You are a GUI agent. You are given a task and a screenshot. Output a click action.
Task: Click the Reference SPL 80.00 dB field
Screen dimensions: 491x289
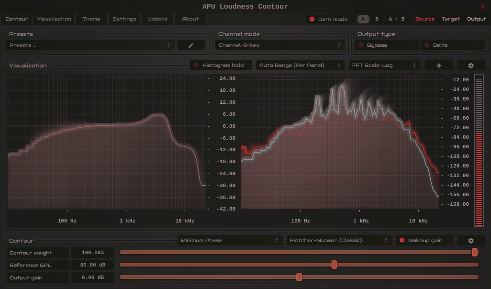(93, 265)
